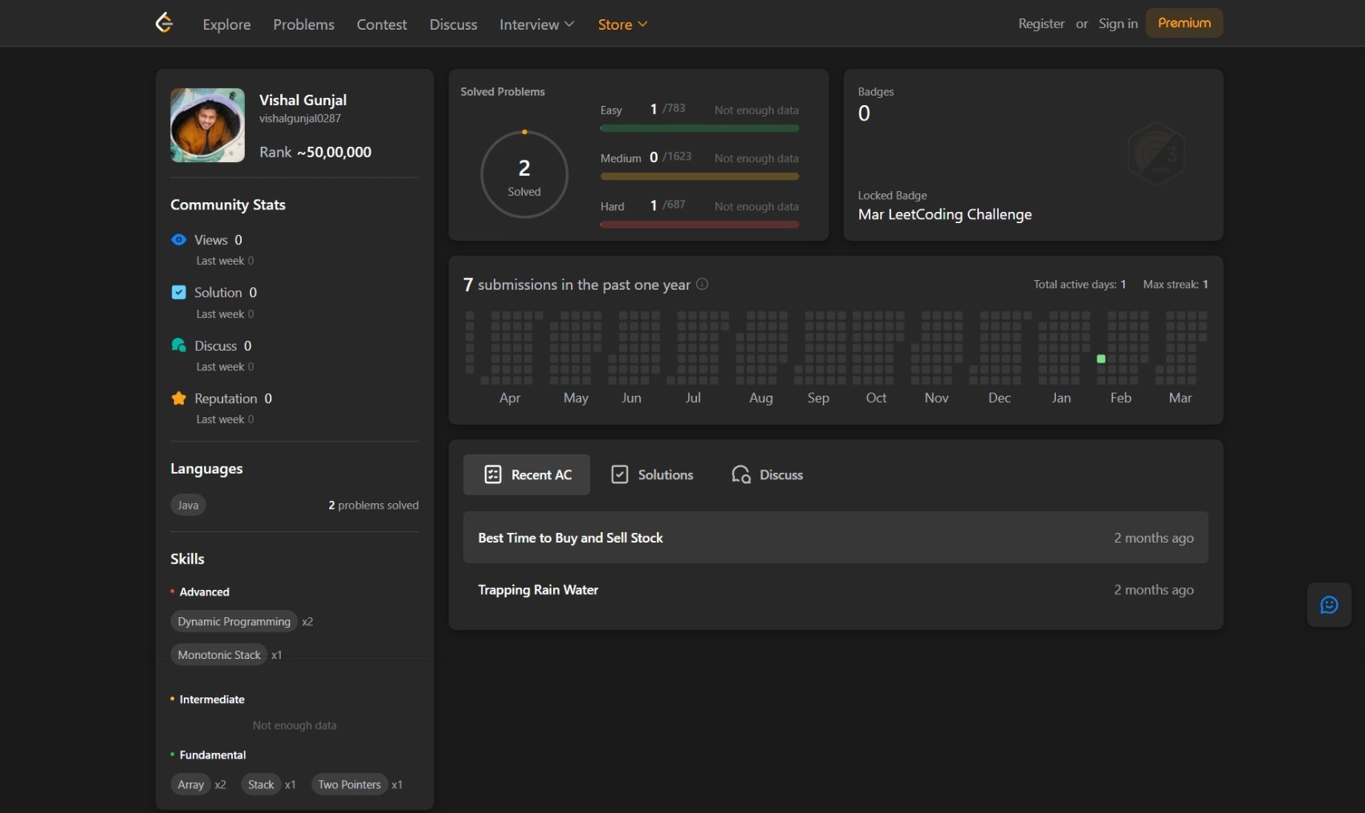Click the Intermediate skills heading
This screenshot has width=1365, height=813.
click(x=212, y=700)
